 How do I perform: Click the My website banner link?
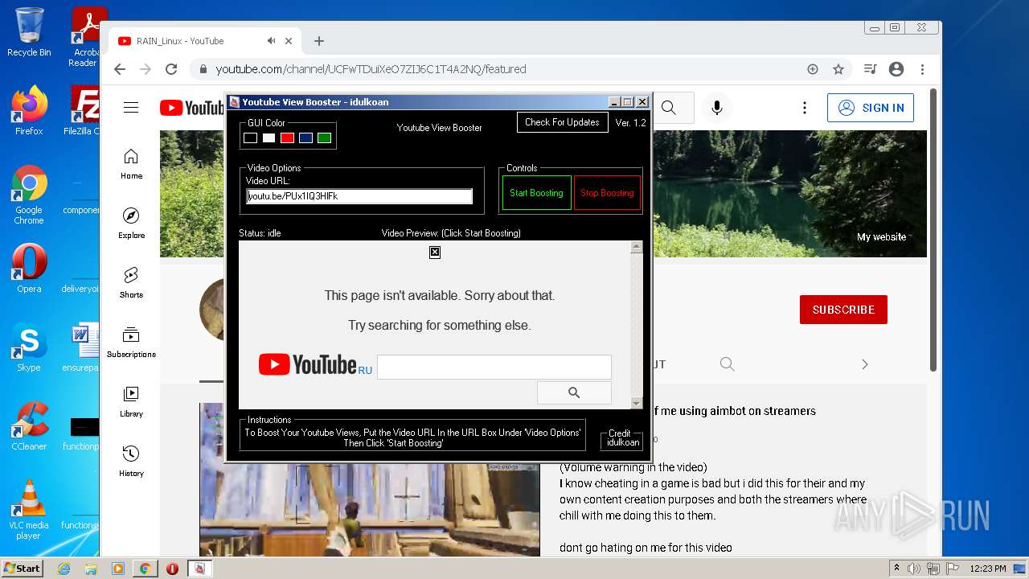(881, 237)
